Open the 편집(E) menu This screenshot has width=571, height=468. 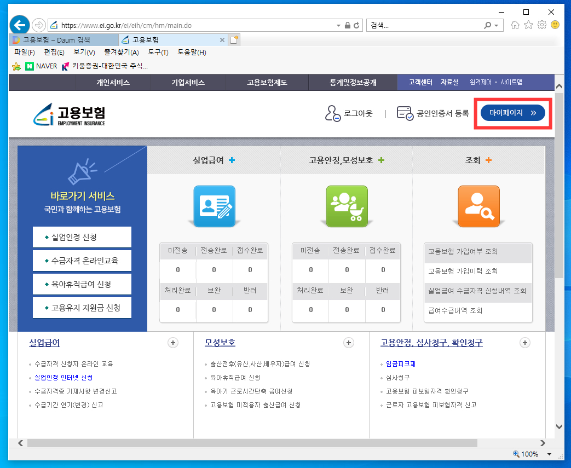tap(54, 53)
